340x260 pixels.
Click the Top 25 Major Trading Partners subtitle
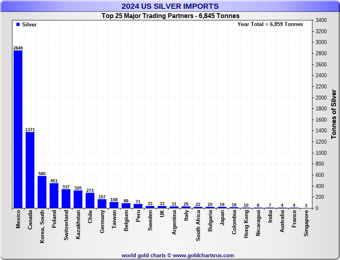tap(170, 16)
